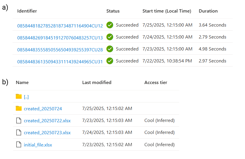The height and width of the screenshot is (159, 245).
Task: Open run 08584482691845191270760483257CU13
Action: coord(60,38)
